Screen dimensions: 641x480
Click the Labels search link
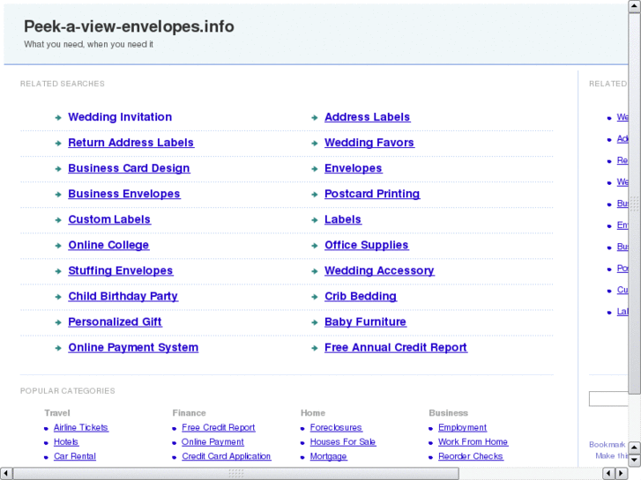coord(343,219)
